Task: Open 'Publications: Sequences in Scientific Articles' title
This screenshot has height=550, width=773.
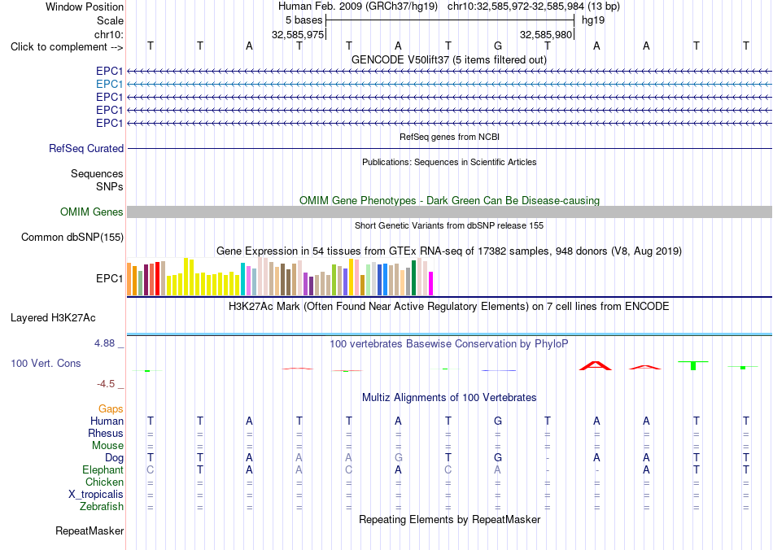Action: pos(449,162)
